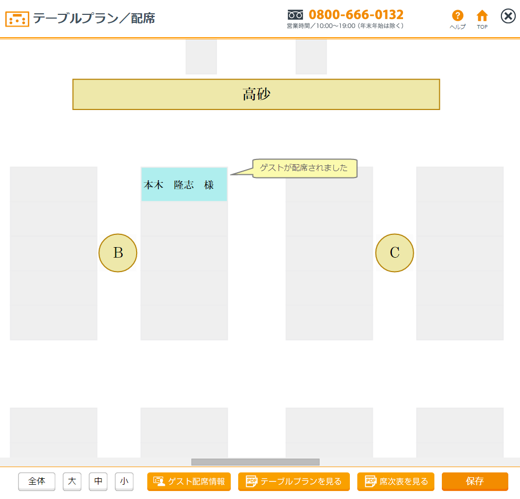
Task: Set zoom size to 大
Action: (x=72, y=481)
